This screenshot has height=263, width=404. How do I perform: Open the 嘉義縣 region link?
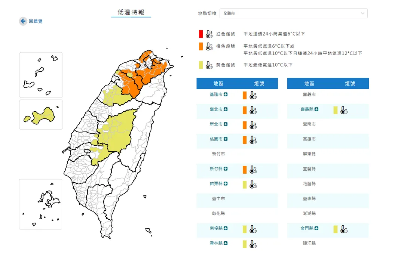pos(307,109)
